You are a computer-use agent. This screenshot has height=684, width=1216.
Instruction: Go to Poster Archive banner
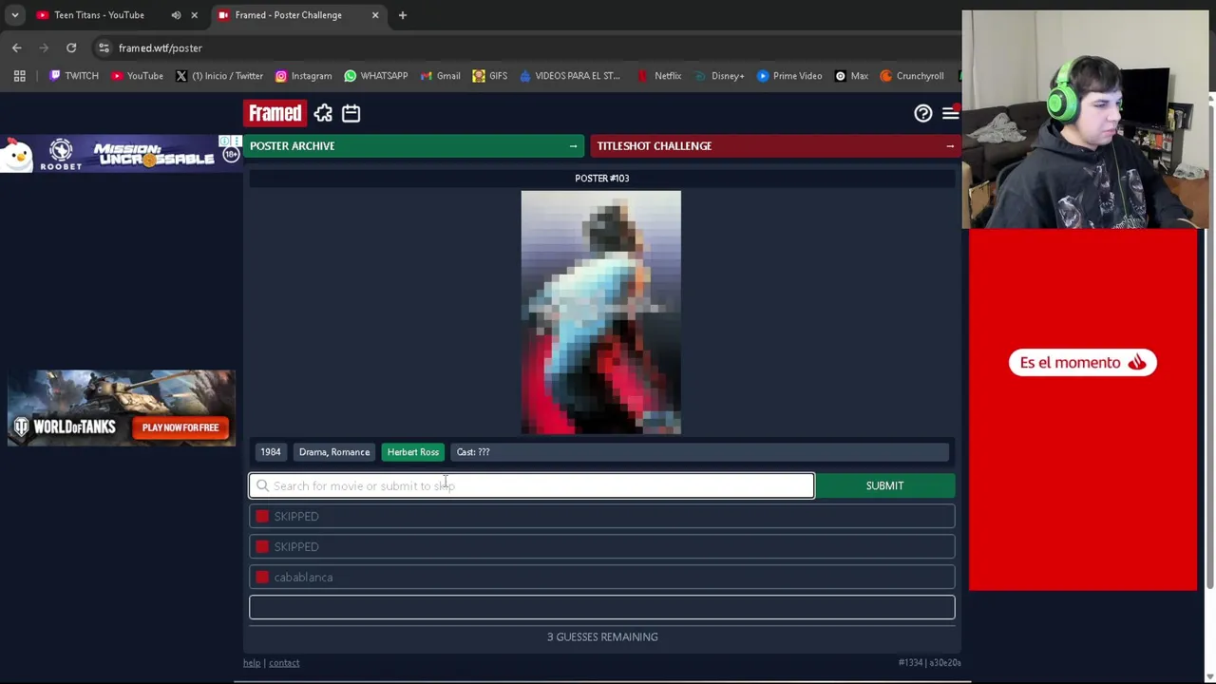point(413,145)
